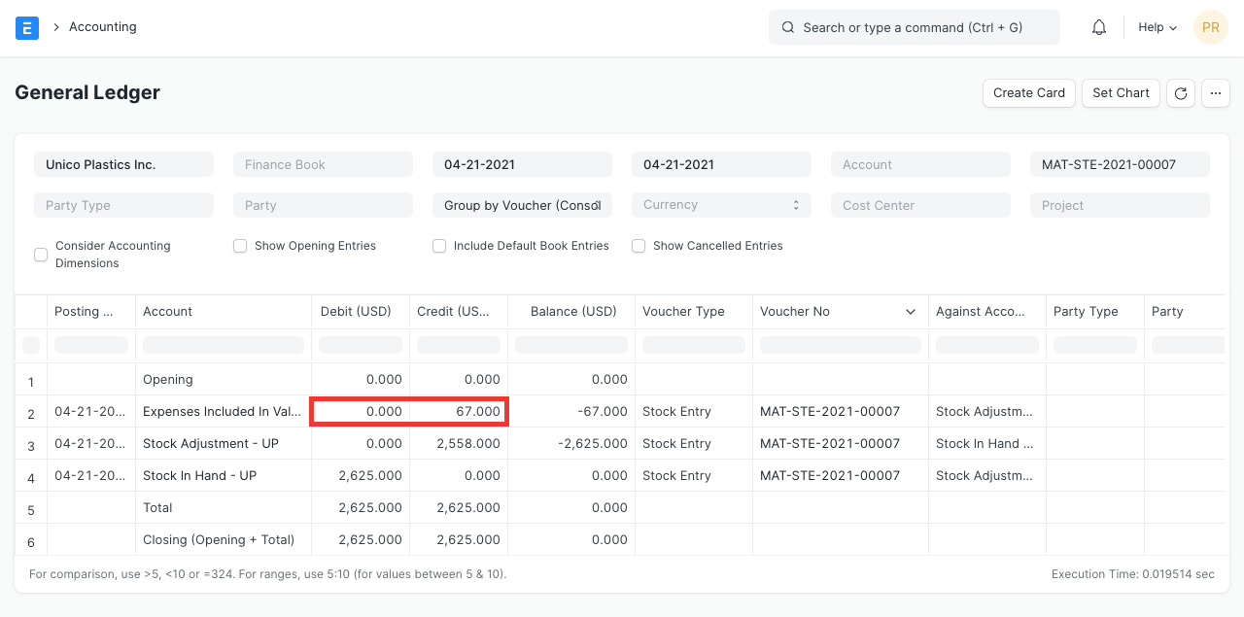Expand the Voucher No column header menu
The image size is (1244, 617).
tap(911, 311)
